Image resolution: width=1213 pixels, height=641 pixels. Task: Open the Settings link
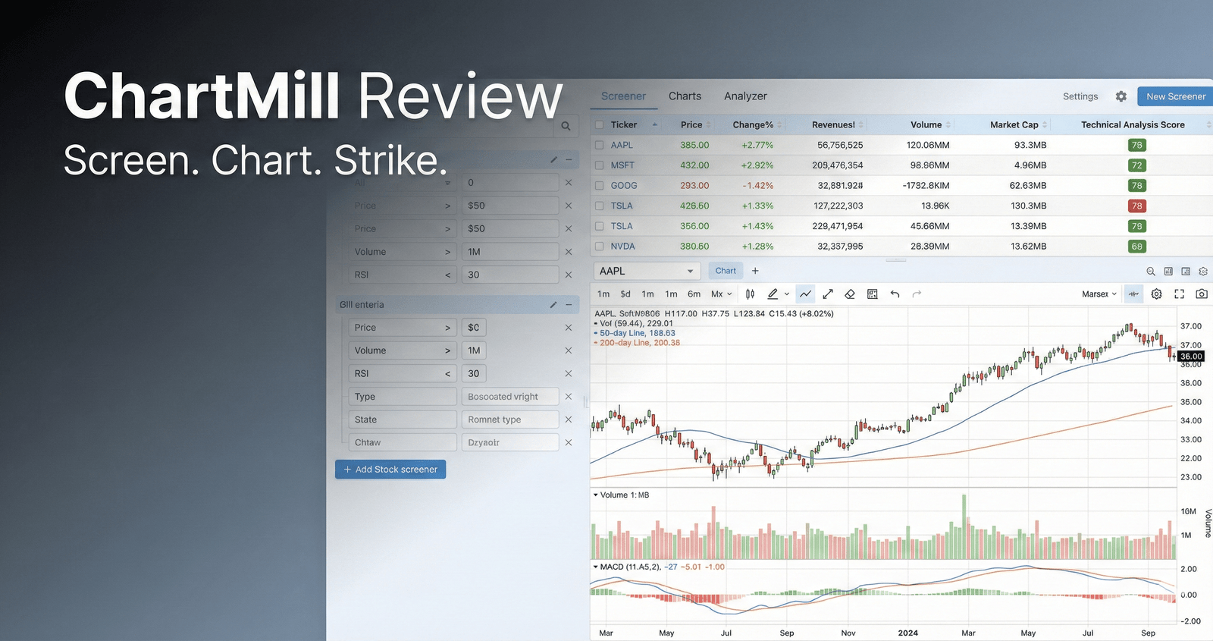tap(1080, 96)
